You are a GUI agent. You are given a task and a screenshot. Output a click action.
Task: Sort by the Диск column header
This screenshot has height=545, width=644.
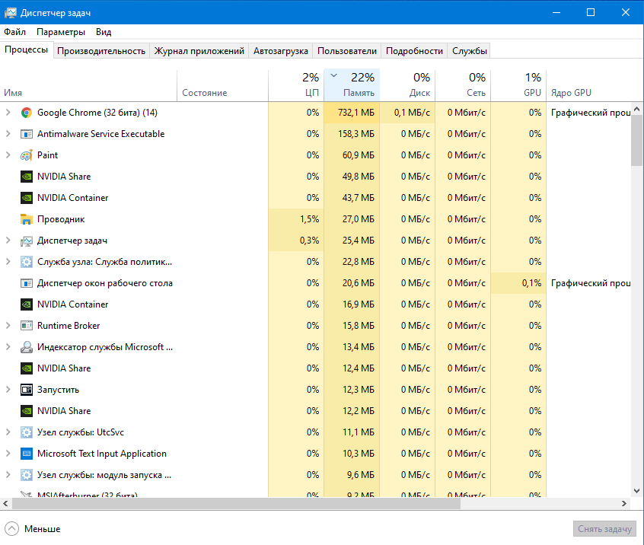click(407, 85)
